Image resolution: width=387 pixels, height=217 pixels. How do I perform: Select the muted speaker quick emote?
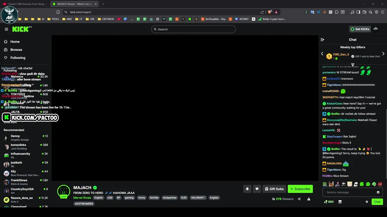343,184
